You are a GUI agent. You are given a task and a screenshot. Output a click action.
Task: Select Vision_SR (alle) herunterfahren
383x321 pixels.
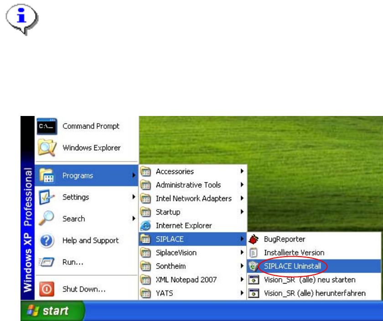[x=314, y=293]
